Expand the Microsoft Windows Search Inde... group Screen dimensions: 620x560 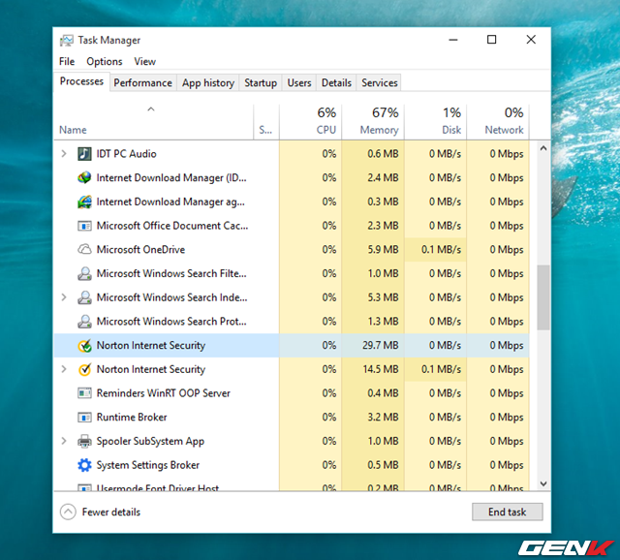pyautogui.click(x=64, y=297)
